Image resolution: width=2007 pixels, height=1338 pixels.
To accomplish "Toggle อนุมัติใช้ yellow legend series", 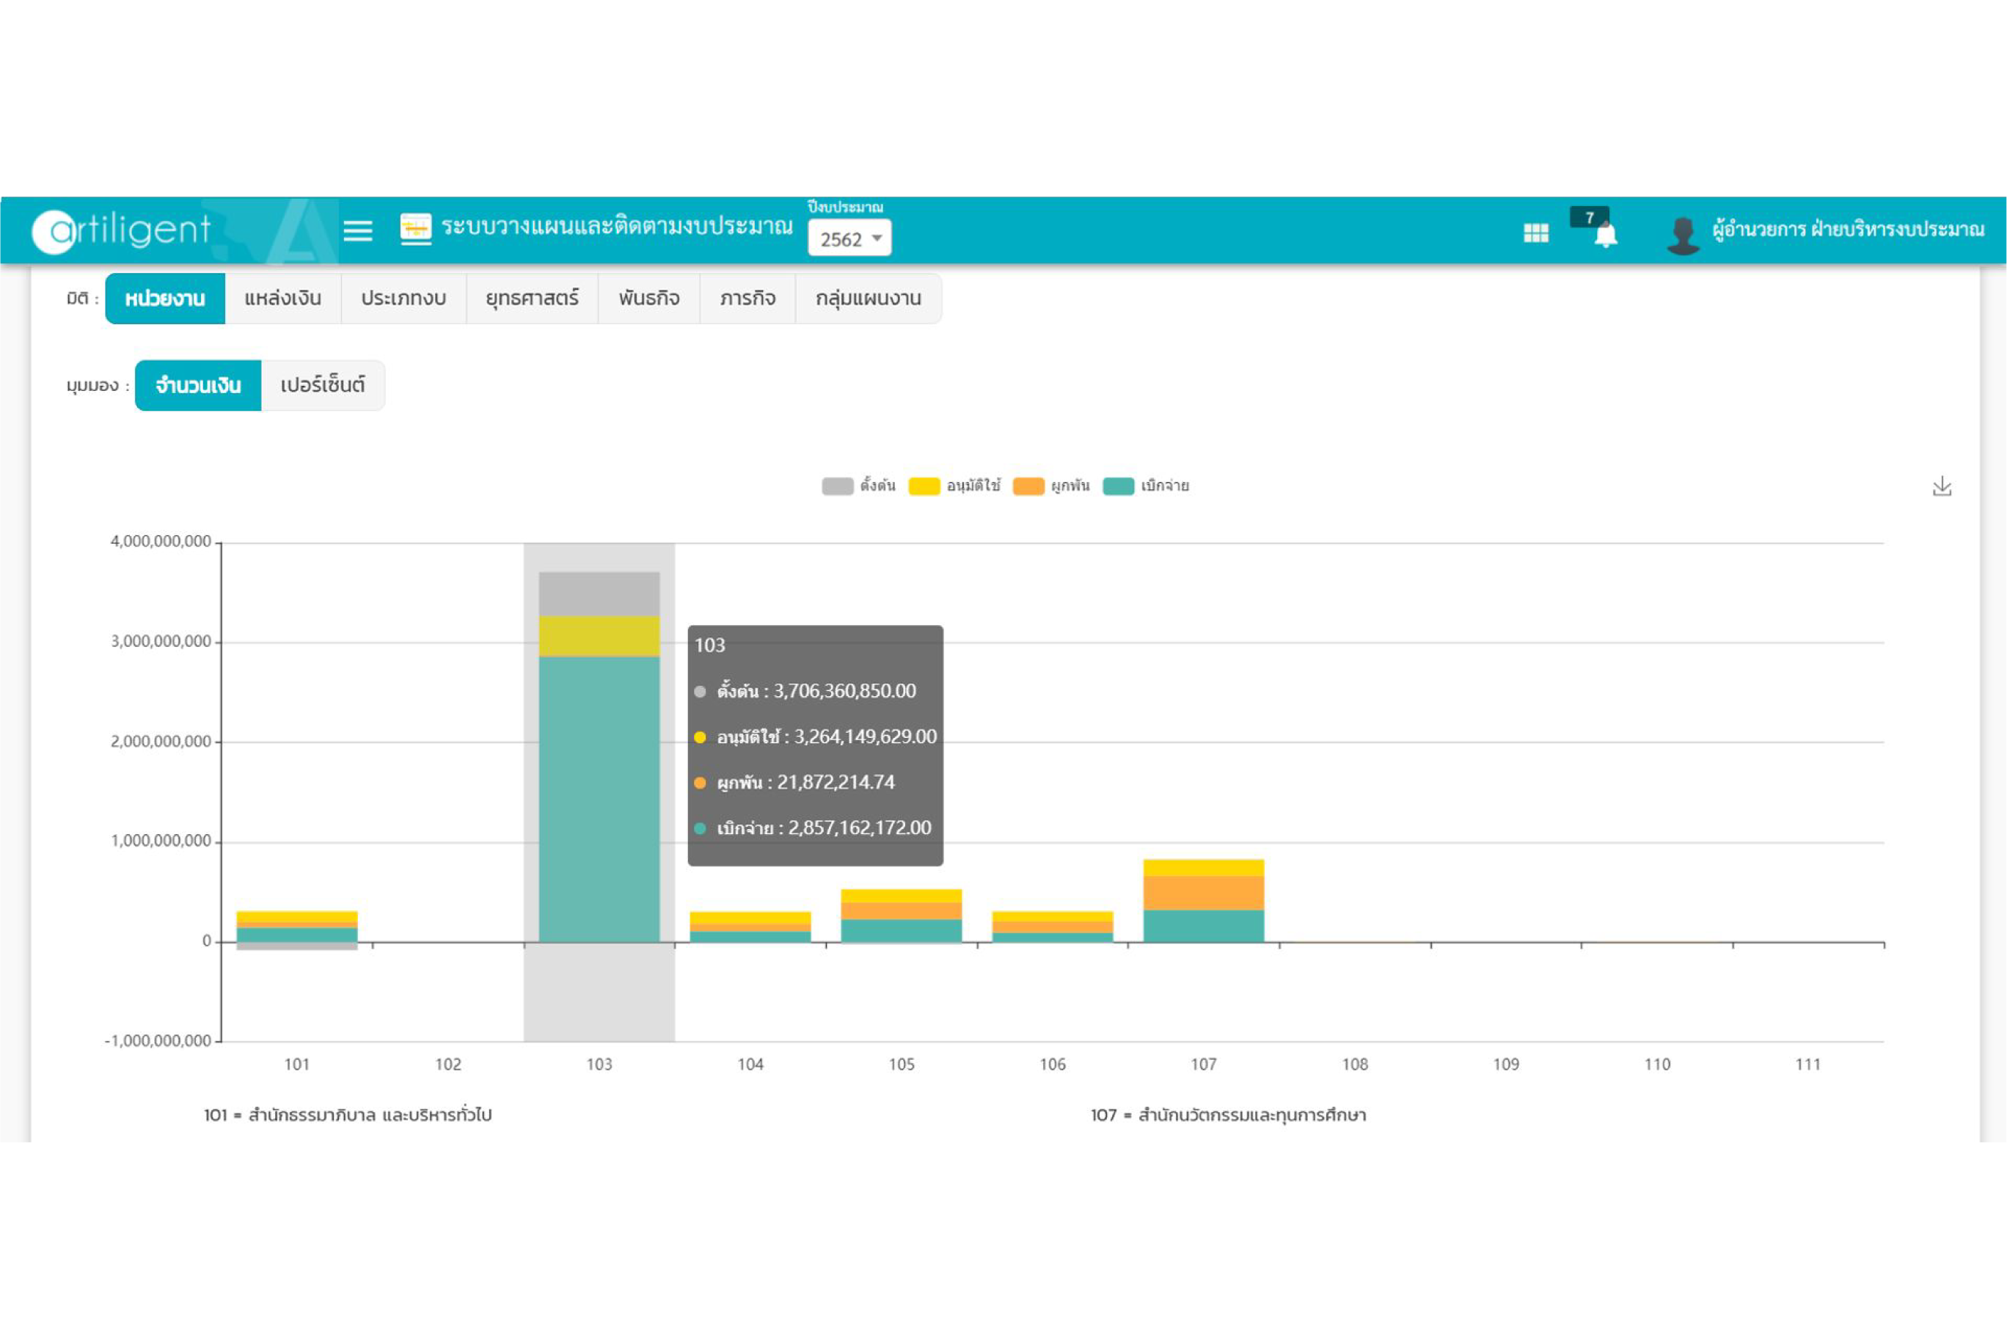I will 924,486.
